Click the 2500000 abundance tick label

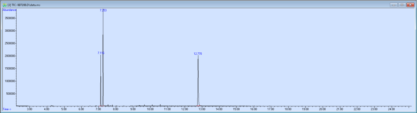(10, 43)
